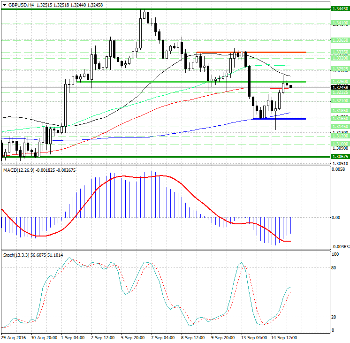The image size is (350, 343).
Task: Click the MACD(12,26,9) indicator label
Action: (x=18, y=169)
